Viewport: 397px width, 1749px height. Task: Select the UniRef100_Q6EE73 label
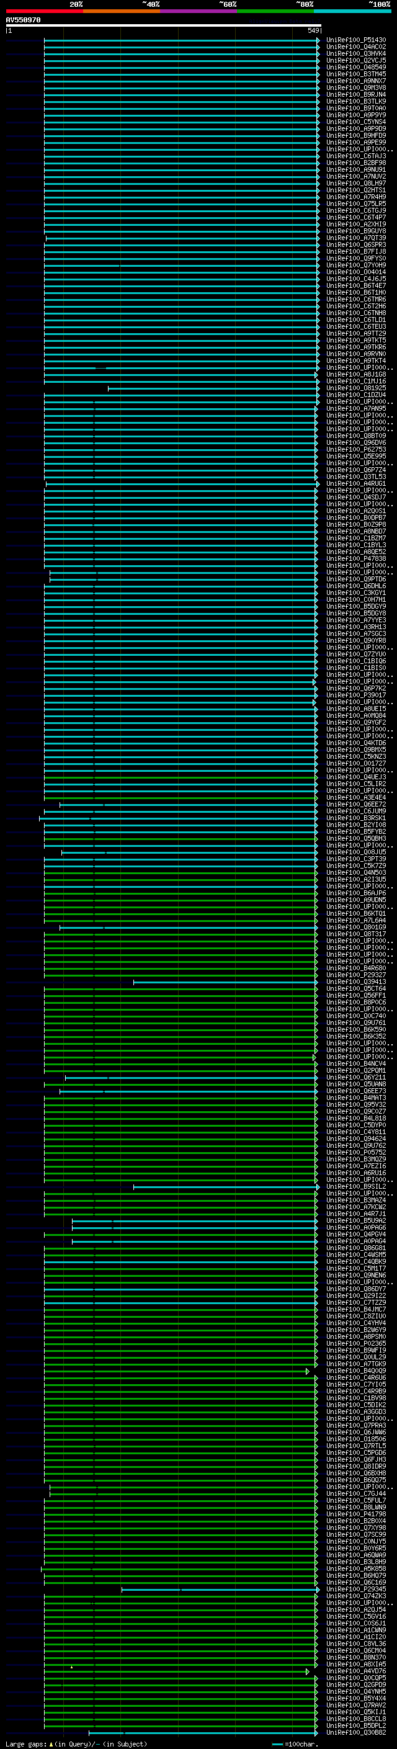point(356,1091)
